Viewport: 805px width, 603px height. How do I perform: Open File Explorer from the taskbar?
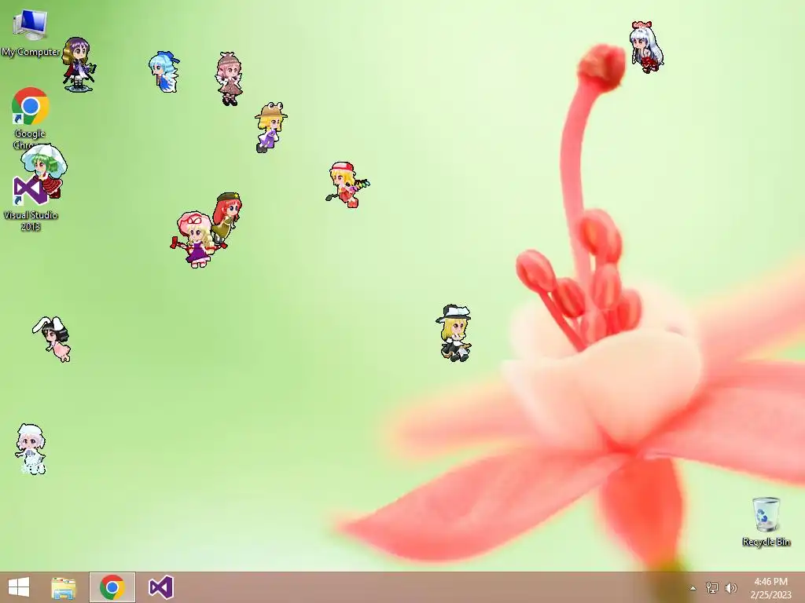pos(64,587)
